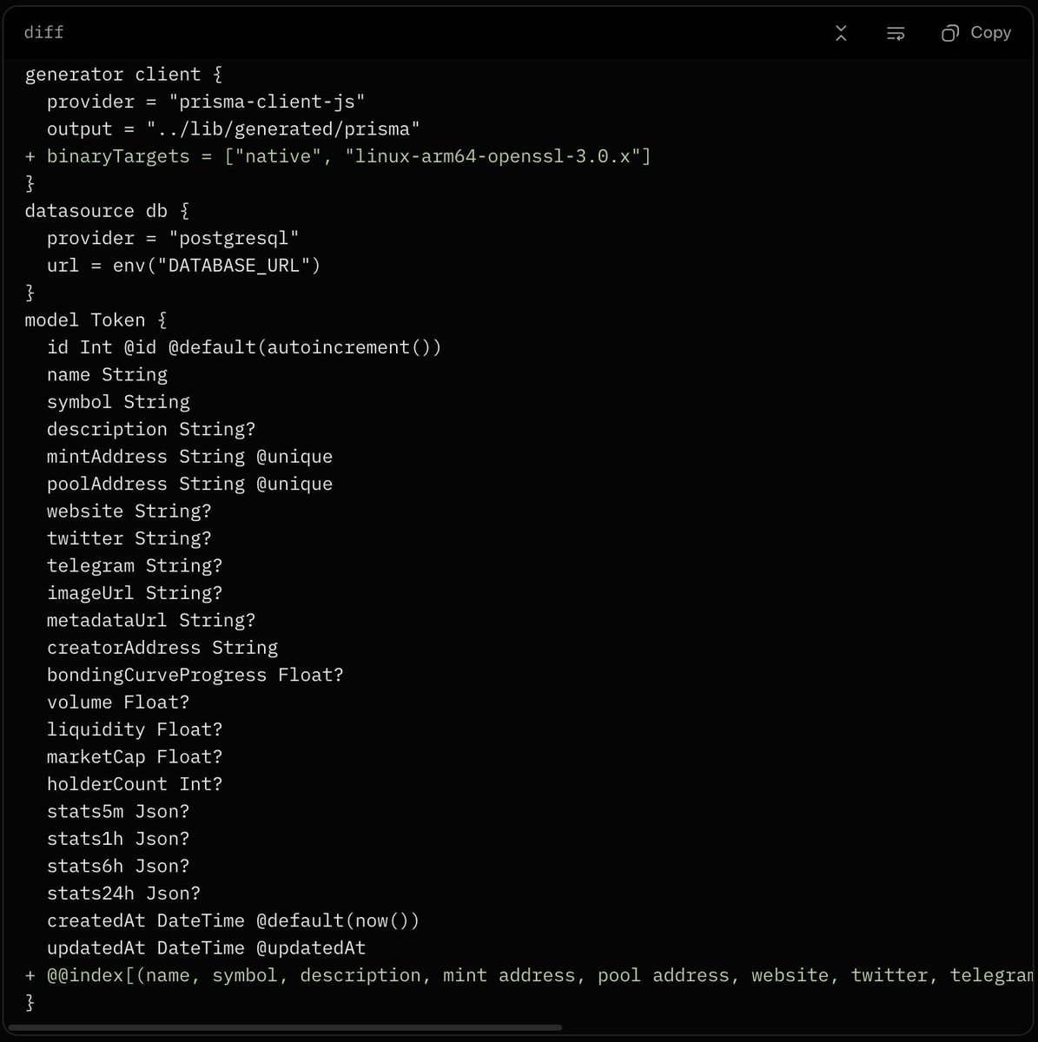Click the mintAddress String @unique line

190,457
